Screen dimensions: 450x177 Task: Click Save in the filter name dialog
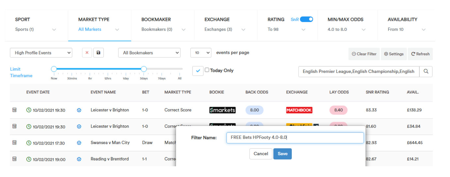tap(283, 154)
